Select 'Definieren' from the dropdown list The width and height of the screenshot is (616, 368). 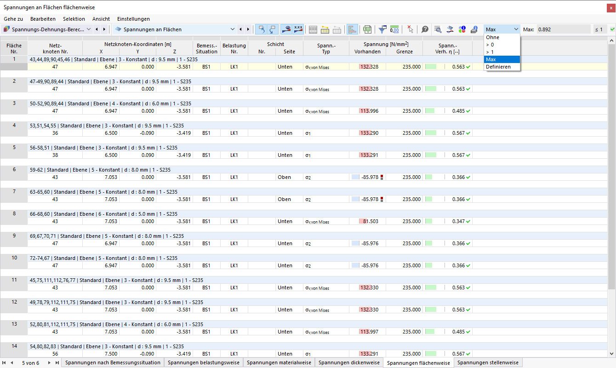coord(502,67)
